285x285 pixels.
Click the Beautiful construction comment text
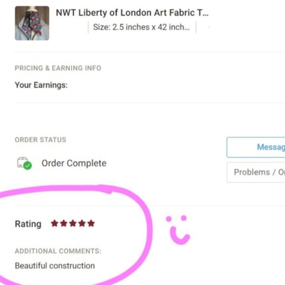pos(55,266)
